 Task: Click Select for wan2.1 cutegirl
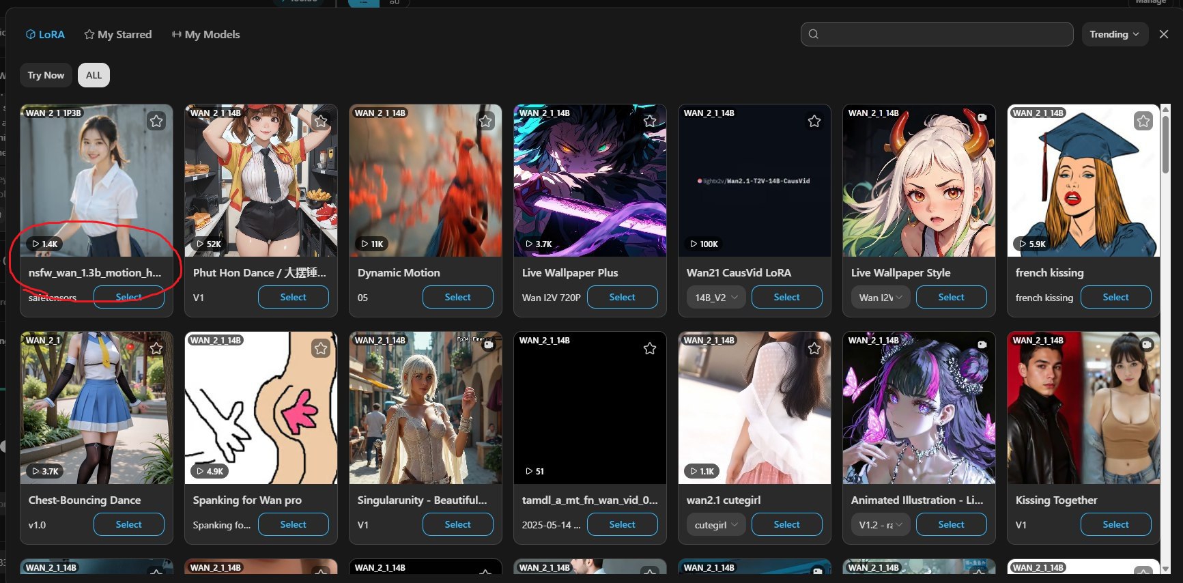tap(787, 525)
